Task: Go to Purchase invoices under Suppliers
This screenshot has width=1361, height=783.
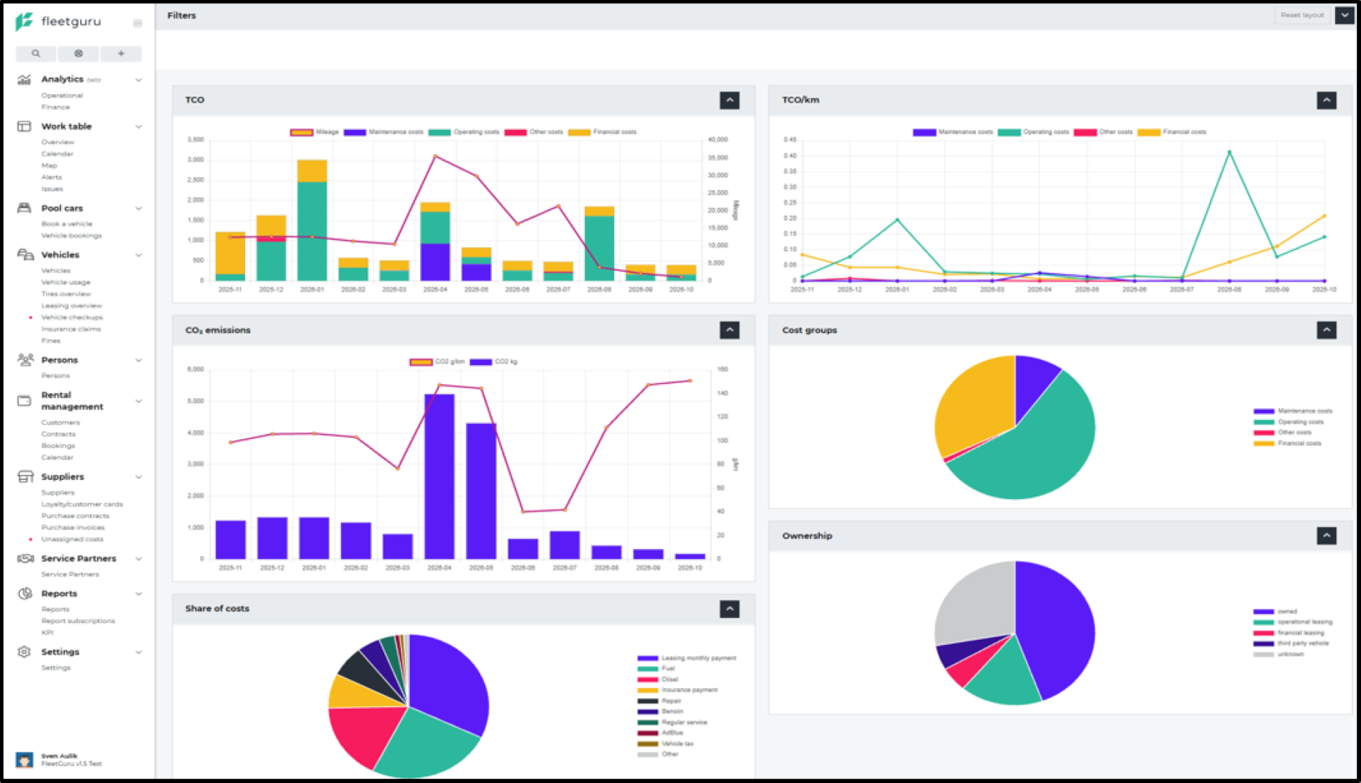Action: (73, 527)
